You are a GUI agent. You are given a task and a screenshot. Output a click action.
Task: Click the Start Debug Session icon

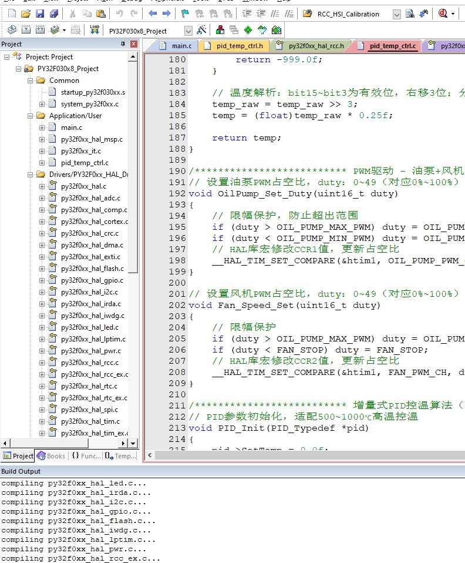point(442,14)
